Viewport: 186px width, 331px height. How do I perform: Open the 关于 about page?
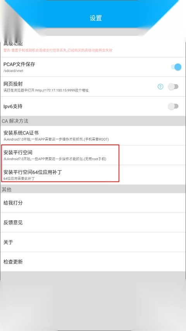pyautogui.click(x=93, y=242)
